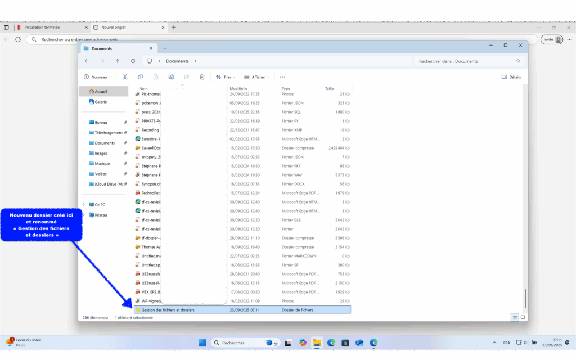Open the Galerie item in sidebar

[x=101, y=102]
